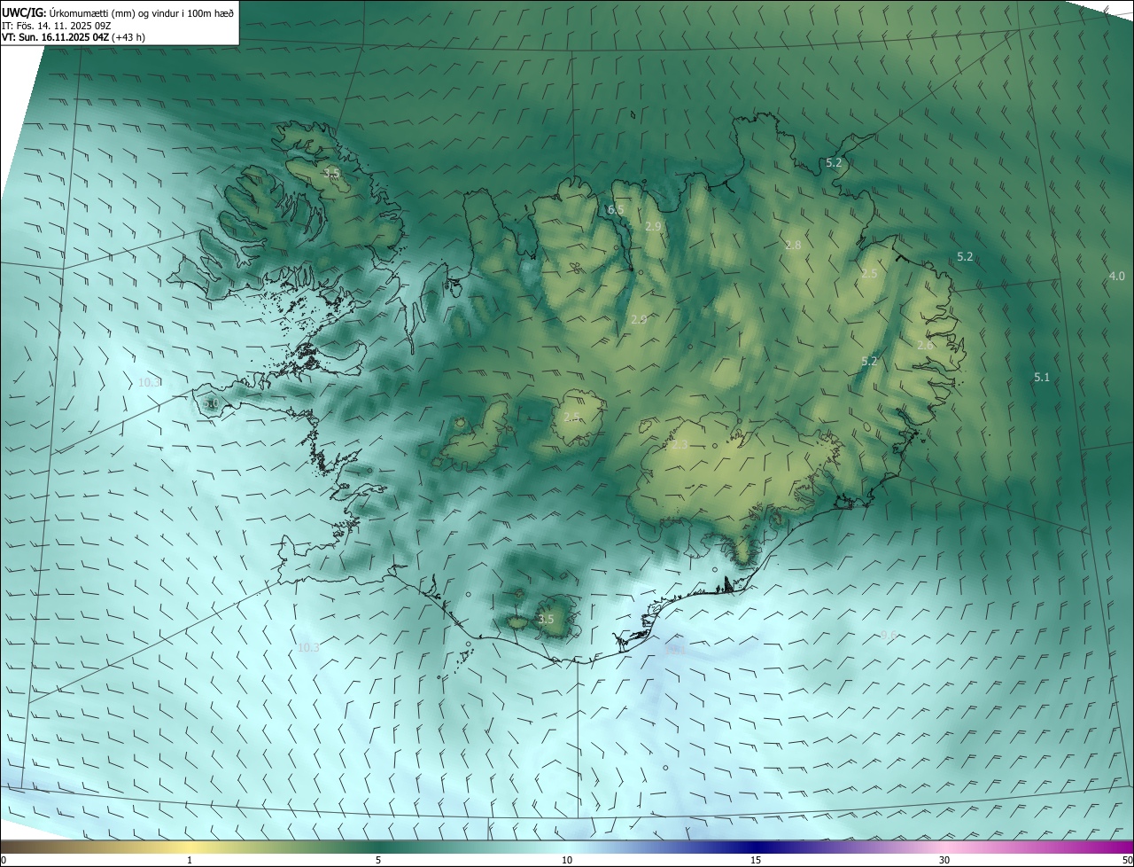Screen dimensions: 1134x867
Task: Click the 10.3 value southwest of Reykjanes
Action: (x=307, y=647)
